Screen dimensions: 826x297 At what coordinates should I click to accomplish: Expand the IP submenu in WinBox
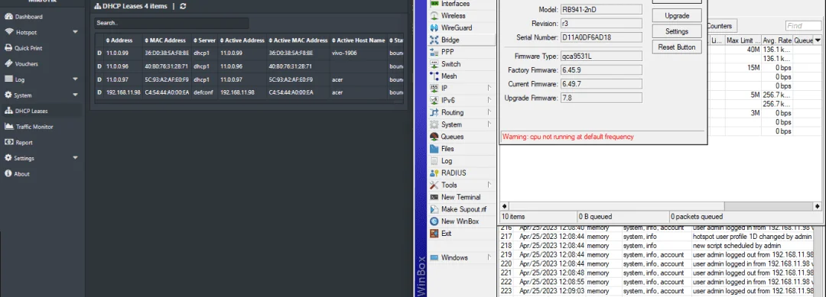[489, 89]
